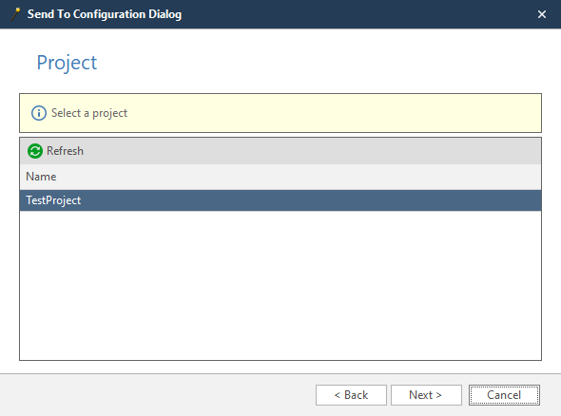
Task: Click the 'Send To Configuration Dialog' title text
Action: point(105,14)
